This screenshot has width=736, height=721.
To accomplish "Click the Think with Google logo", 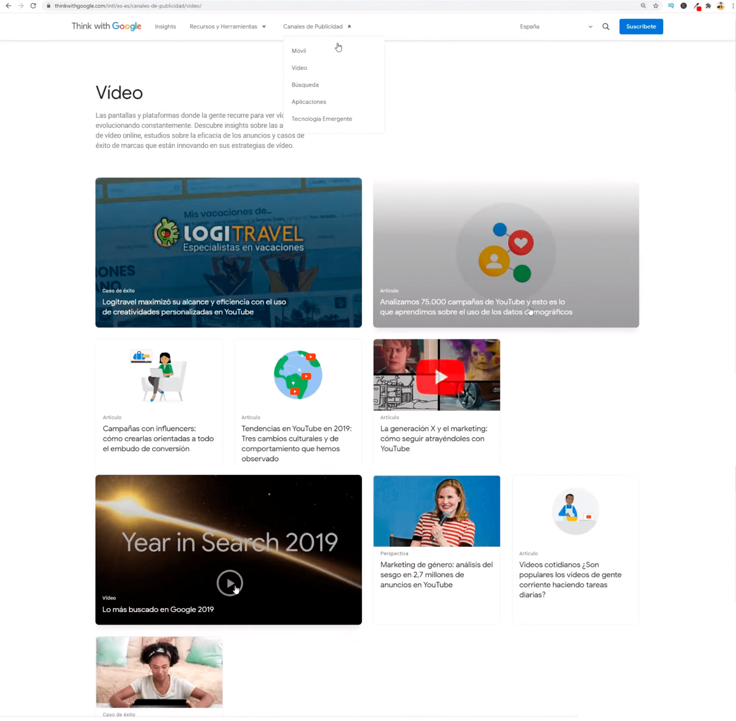I will (107, 26).
